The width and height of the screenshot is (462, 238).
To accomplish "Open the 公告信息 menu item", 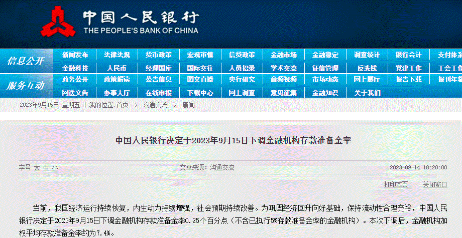I will [159, 79].
